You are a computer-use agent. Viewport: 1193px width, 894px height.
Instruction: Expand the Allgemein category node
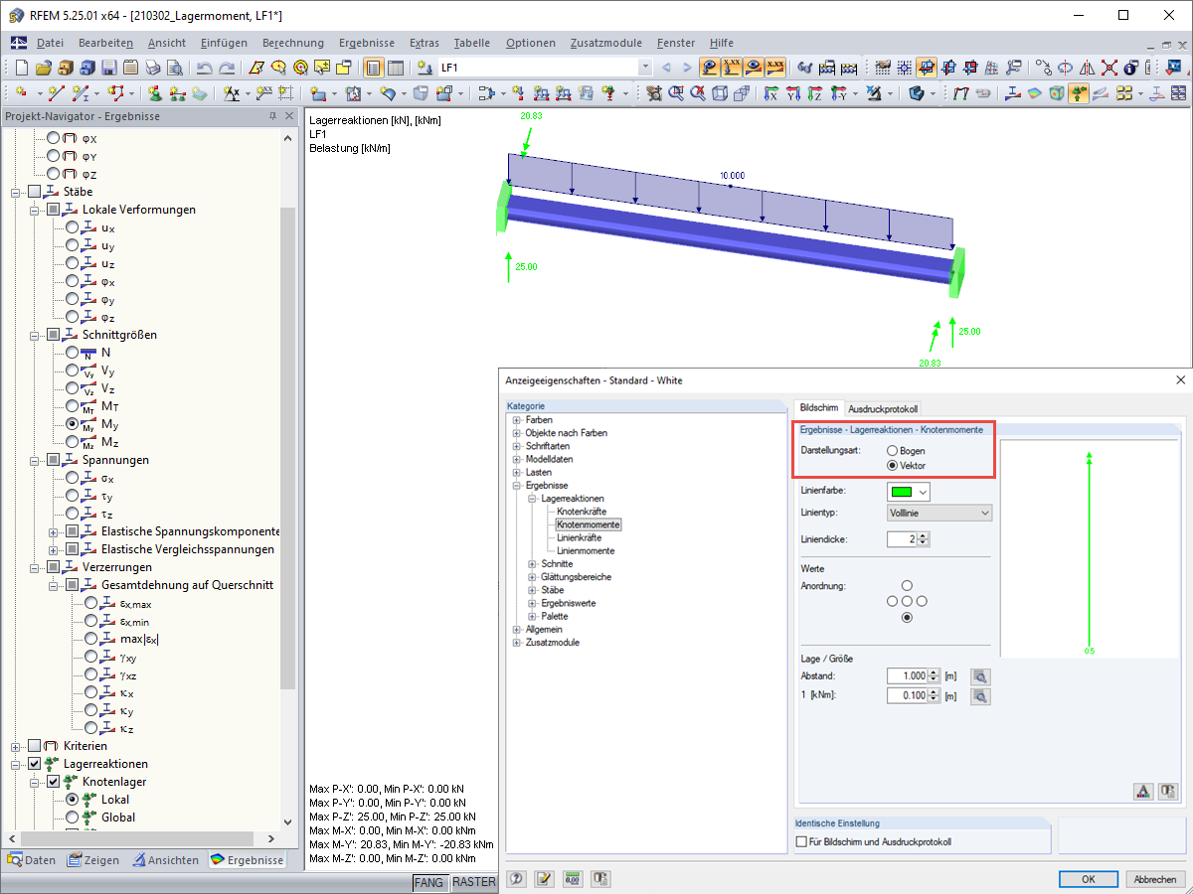point(516,629)
